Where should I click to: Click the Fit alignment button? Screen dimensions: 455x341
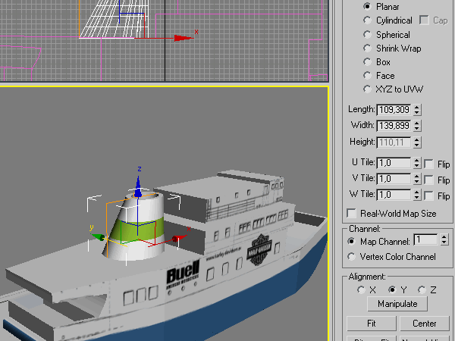[x=372, y=324]
